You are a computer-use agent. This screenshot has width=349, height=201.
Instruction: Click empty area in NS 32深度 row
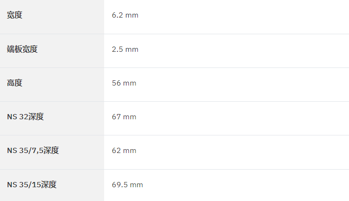coord(242,118)
